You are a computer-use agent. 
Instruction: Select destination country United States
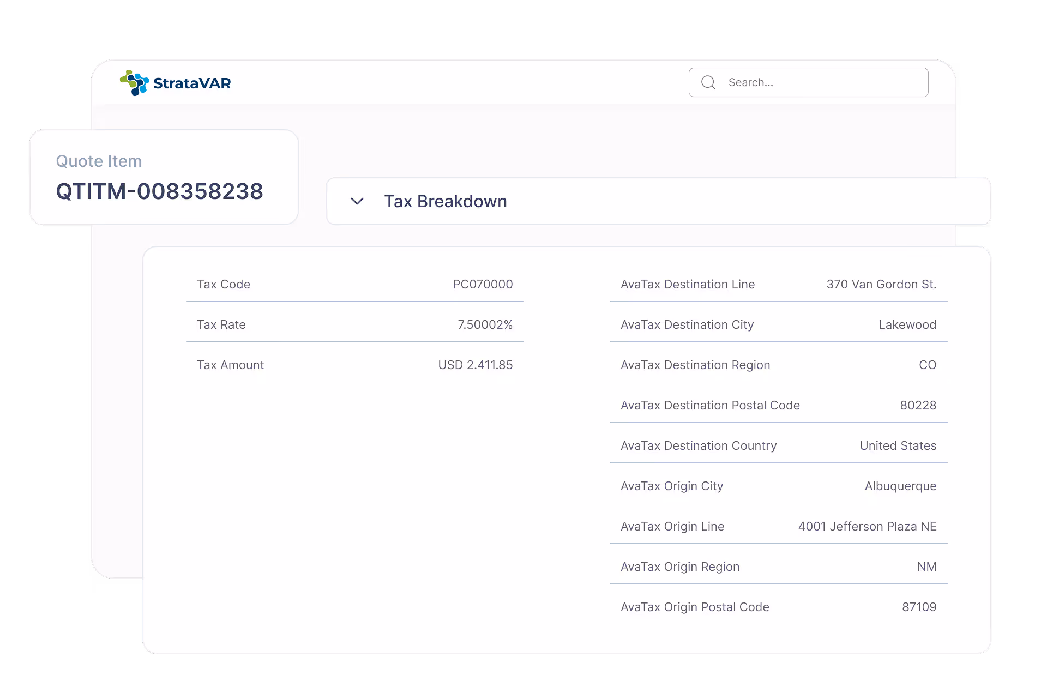tap(898, 445)
